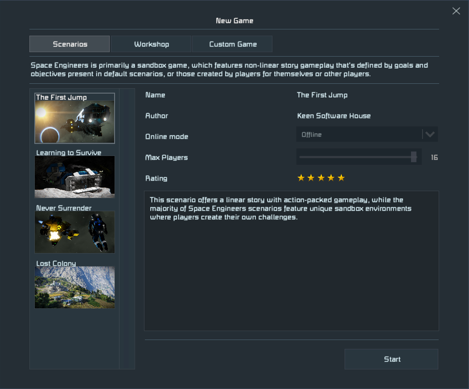Switch to the Scenarios tab
This screenshot has width=469, height=389.
70,44
